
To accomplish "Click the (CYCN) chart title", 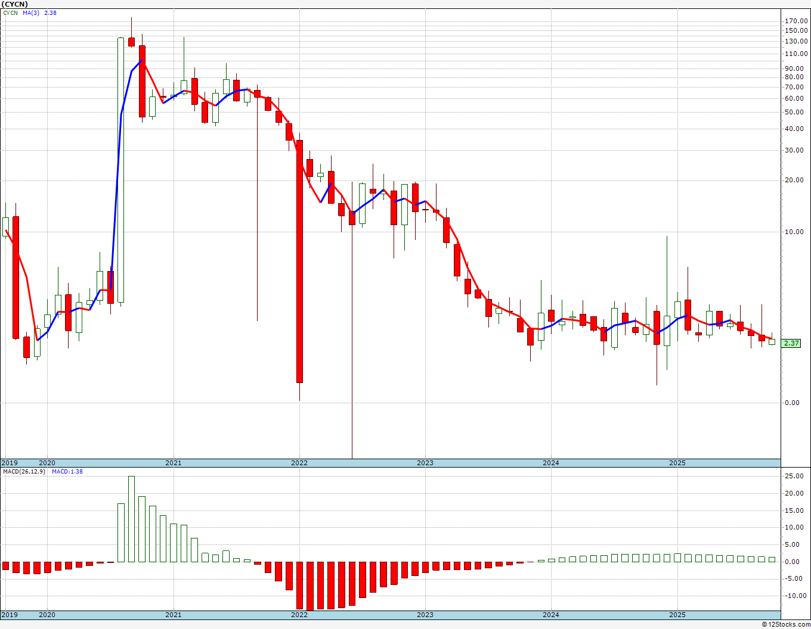I will point(14,4).
